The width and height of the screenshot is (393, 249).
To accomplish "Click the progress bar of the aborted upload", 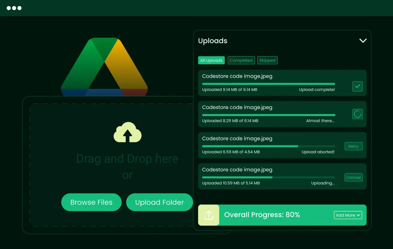I will [268, 146].
